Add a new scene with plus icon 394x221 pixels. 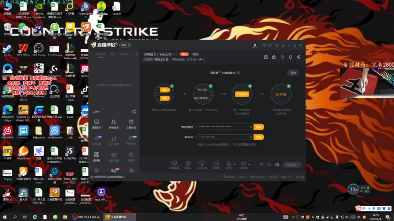pyautogui.click(x=136, y=54)
